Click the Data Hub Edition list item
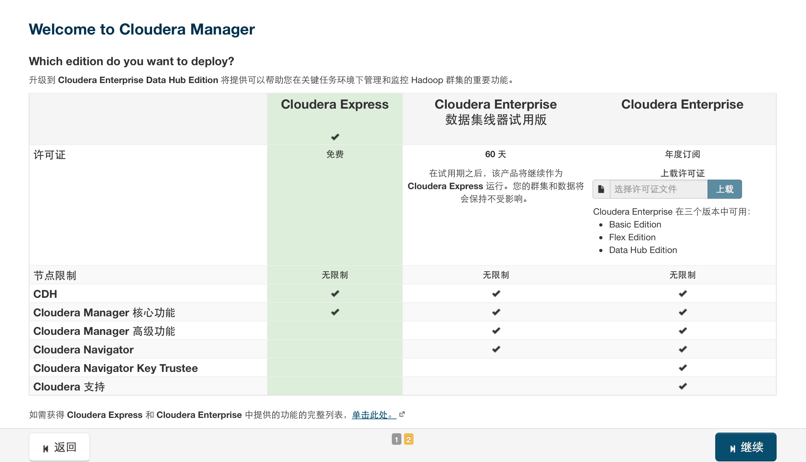Viewport: 806px width, 462px height. (x=643, y=250)
